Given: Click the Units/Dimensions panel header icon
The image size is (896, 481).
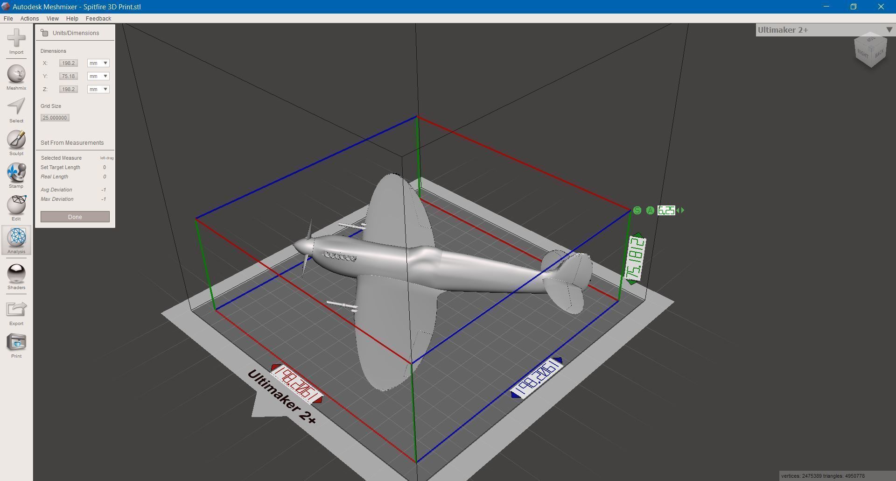Looking at the screenshot, I should [45, 33].
